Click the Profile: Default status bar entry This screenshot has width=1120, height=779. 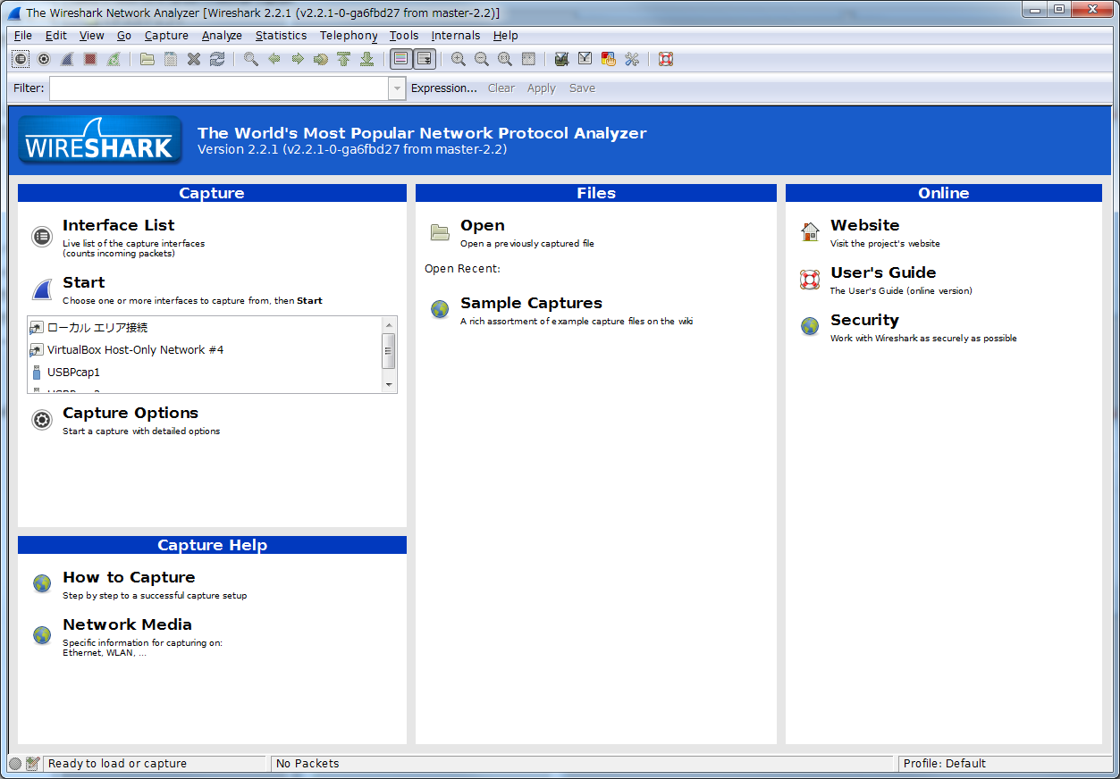pos(945,764)
